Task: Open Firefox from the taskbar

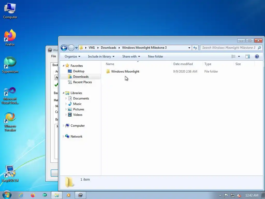Action: pyautogui.click(x=33, y=195)
